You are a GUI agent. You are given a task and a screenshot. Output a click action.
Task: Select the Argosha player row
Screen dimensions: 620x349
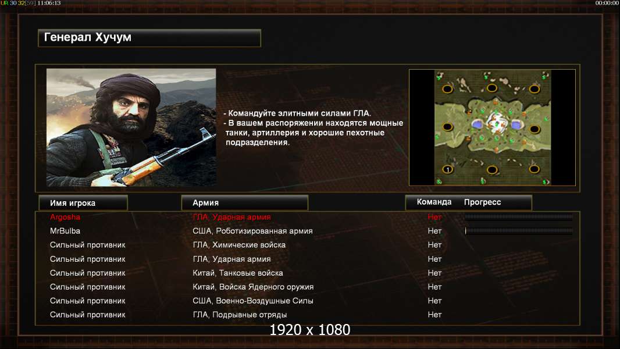[308, 217]
